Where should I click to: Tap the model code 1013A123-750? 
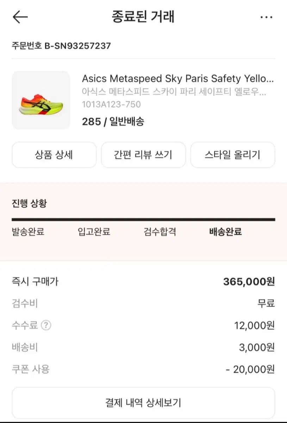(111, 104)
